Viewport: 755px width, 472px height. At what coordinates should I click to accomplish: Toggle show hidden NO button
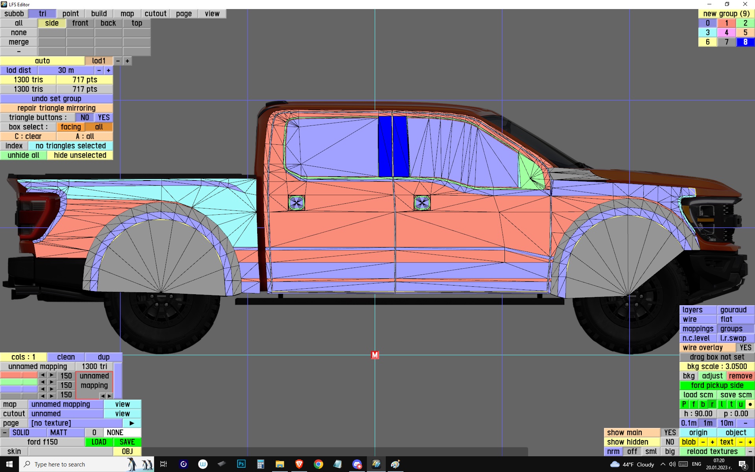(x=670, y=442)
